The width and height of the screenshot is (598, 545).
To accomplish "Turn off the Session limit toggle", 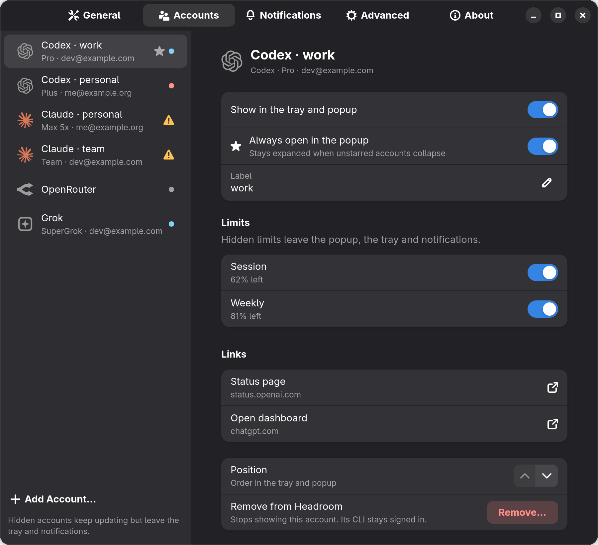I will pos(543,272).
